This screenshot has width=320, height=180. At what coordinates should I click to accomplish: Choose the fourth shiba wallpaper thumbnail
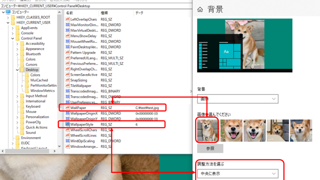pos(278,131)
